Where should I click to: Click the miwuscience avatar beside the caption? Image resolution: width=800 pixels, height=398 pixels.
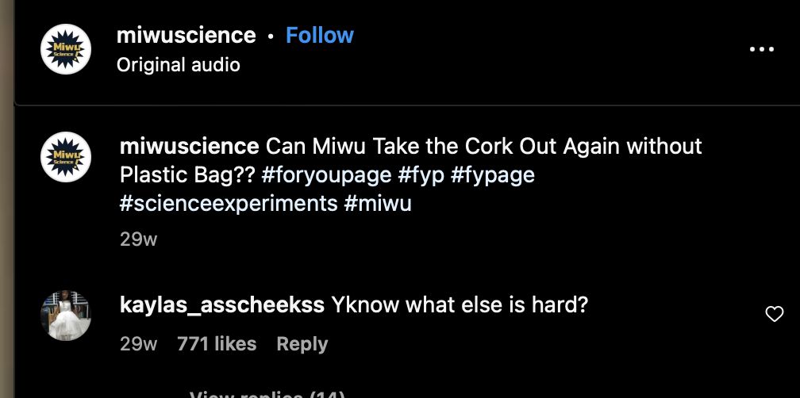(x=66, y=157)
